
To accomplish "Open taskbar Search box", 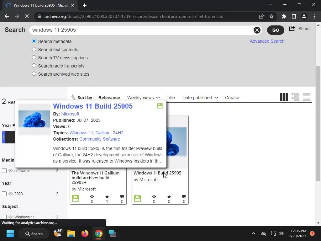I will (x=34, y=233).
